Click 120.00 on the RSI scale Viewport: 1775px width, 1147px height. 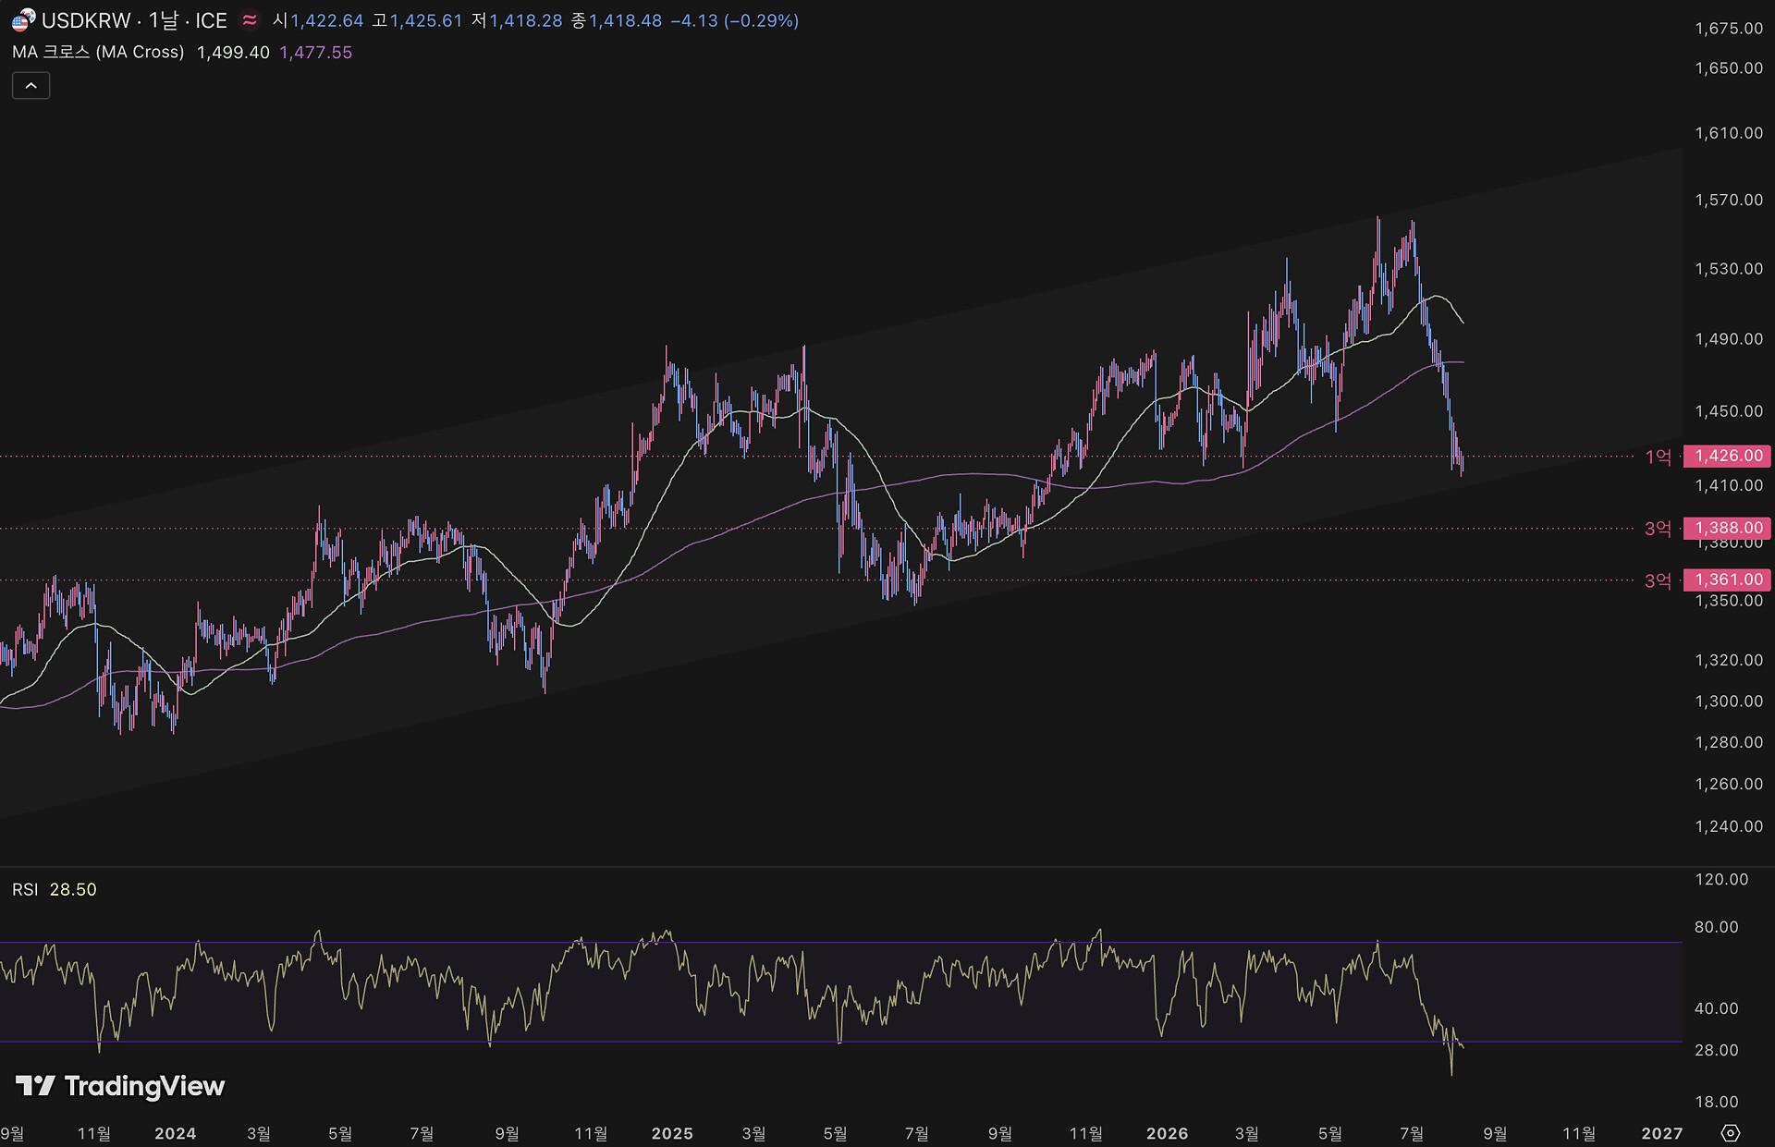[1721, 880]
